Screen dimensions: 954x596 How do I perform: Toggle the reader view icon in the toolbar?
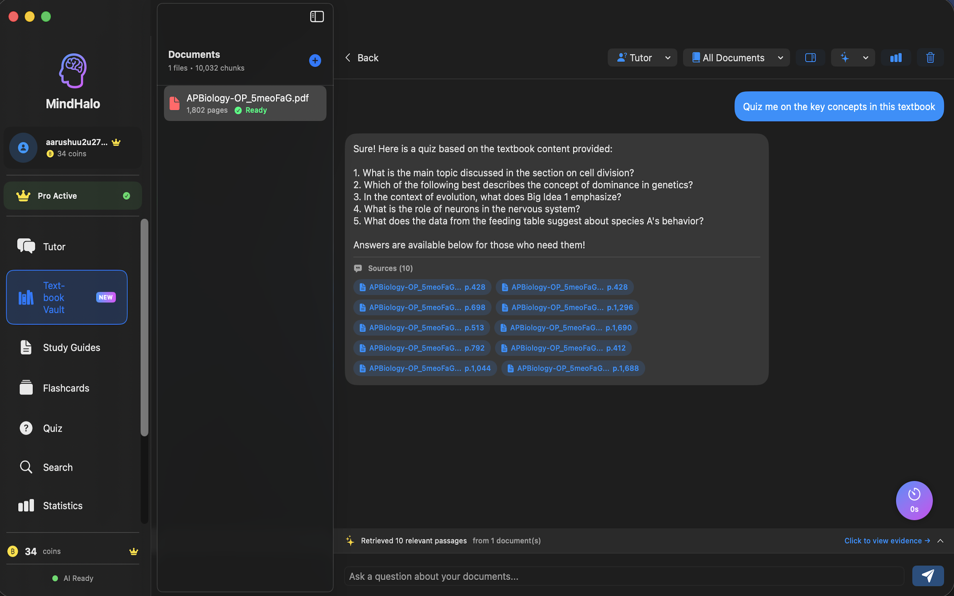point(810,57)
